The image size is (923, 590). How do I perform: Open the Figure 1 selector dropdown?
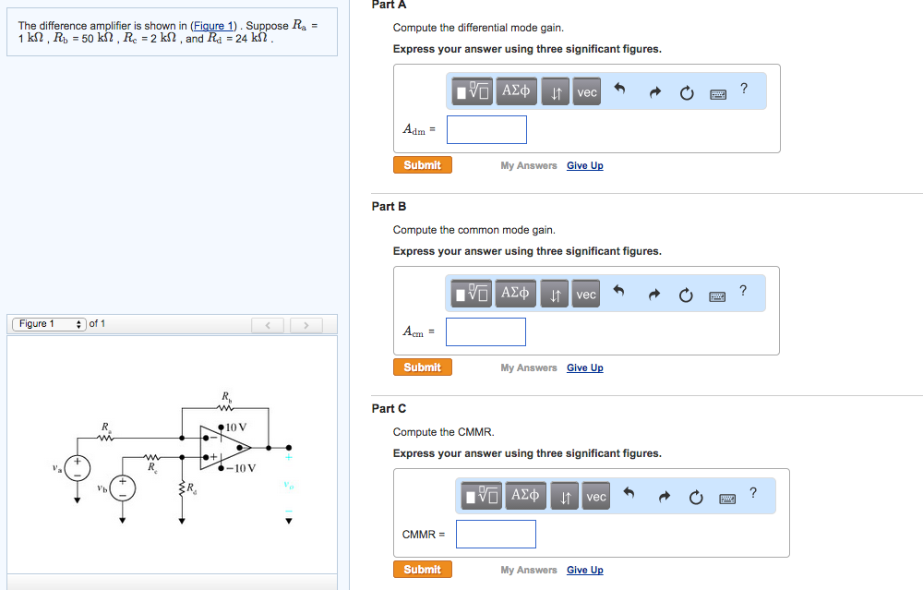50,324
